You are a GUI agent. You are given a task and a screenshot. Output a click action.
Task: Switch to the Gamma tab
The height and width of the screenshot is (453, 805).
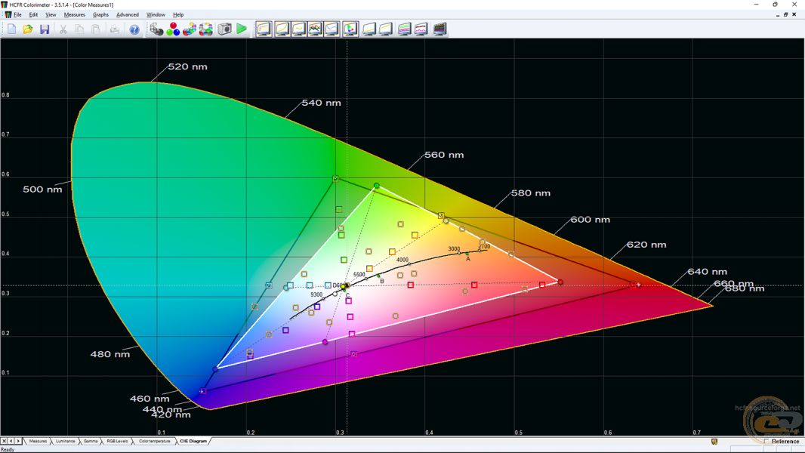click(91, 441)
